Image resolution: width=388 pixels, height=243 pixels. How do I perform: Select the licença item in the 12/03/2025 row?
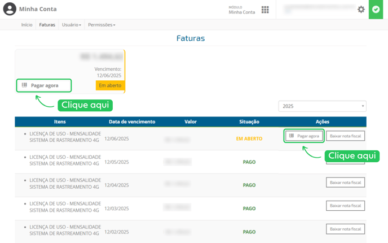[x=65, y=207]
